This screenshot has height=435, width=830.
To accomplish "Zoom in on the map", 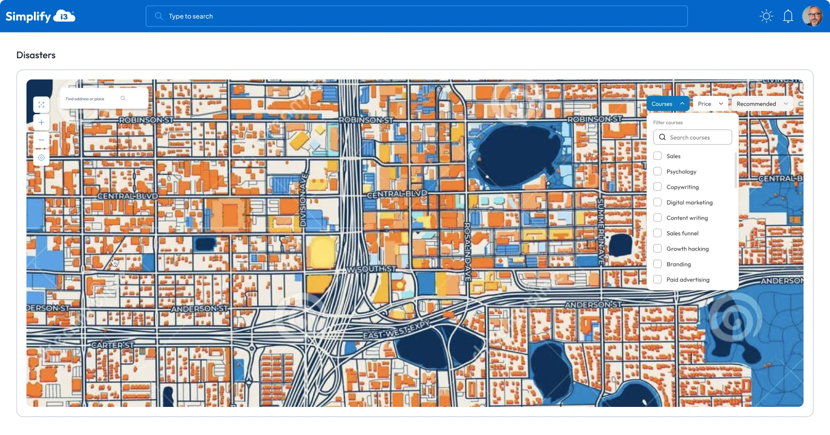I will 42,123.
